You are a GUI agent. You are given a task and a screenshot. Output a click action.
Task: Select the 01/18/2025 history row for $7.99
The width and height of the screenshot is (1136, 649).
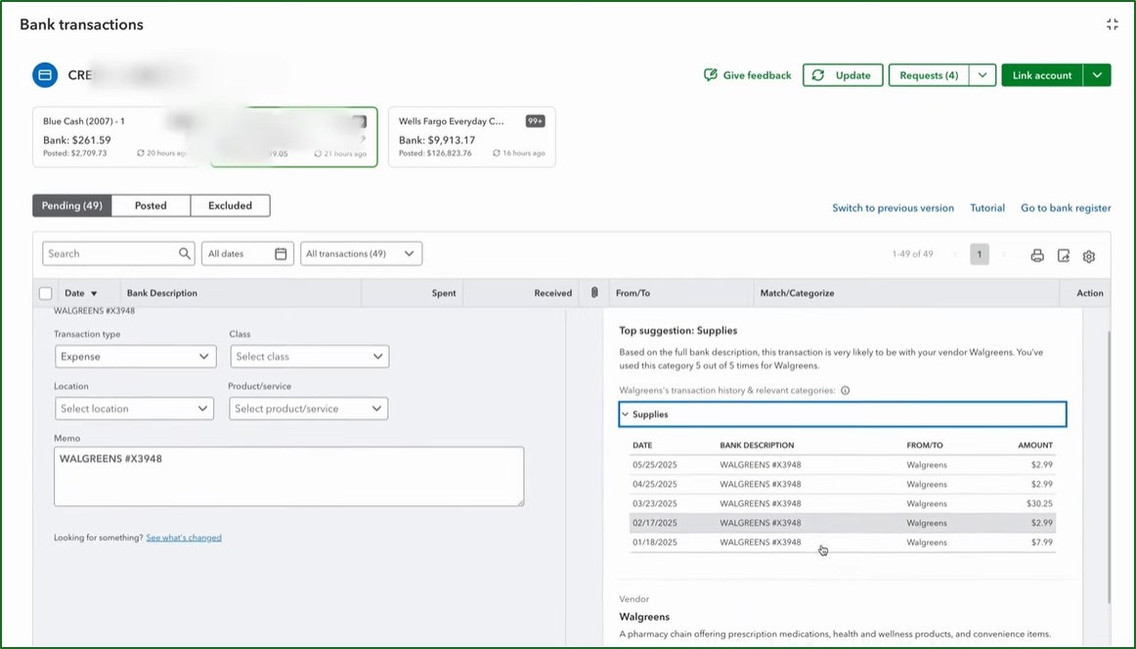point(843,542)
